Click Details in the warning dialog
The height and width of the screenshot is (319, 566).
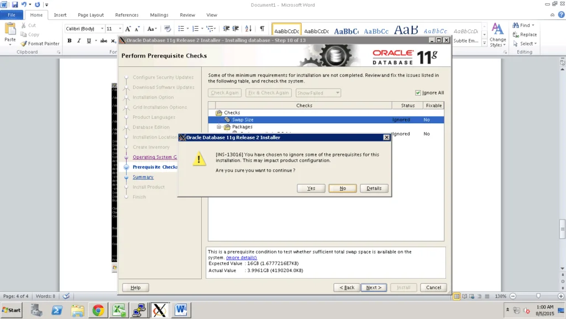click(x=374, y=189)
